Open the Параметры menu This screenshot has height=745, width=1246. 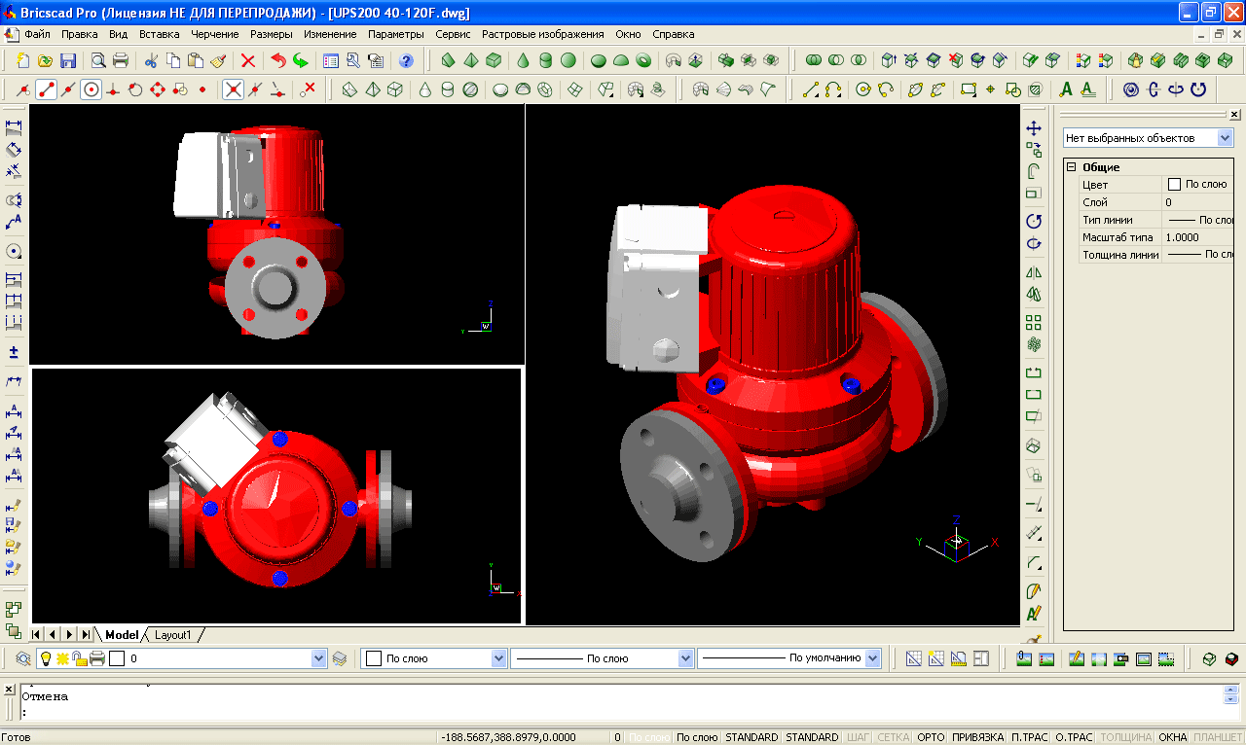(x=396, y=34)
